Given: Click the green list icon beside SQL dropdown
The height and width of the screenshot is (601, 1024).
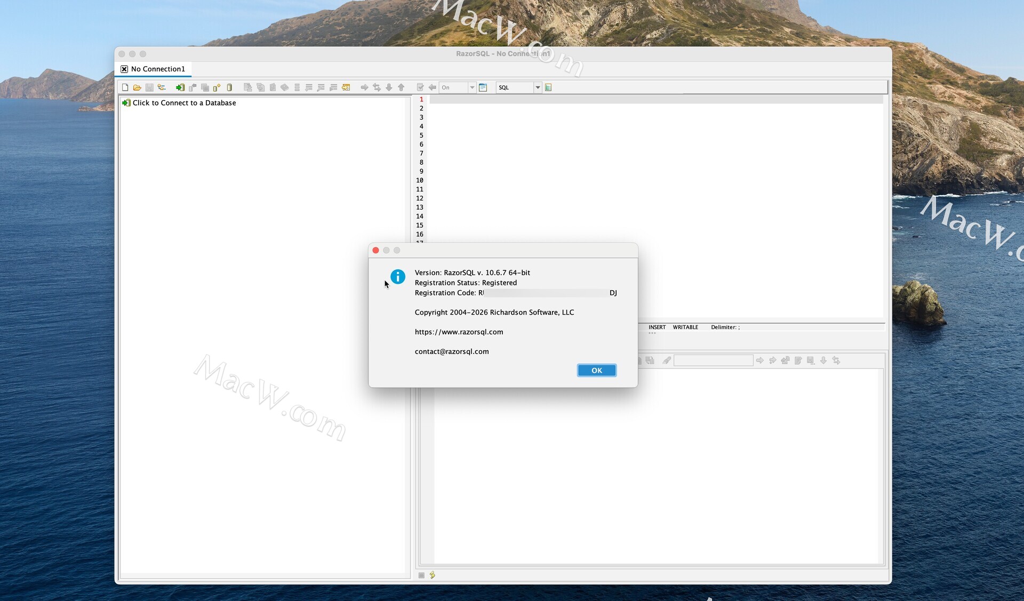Looking at the screenshot, I should 548,87.
